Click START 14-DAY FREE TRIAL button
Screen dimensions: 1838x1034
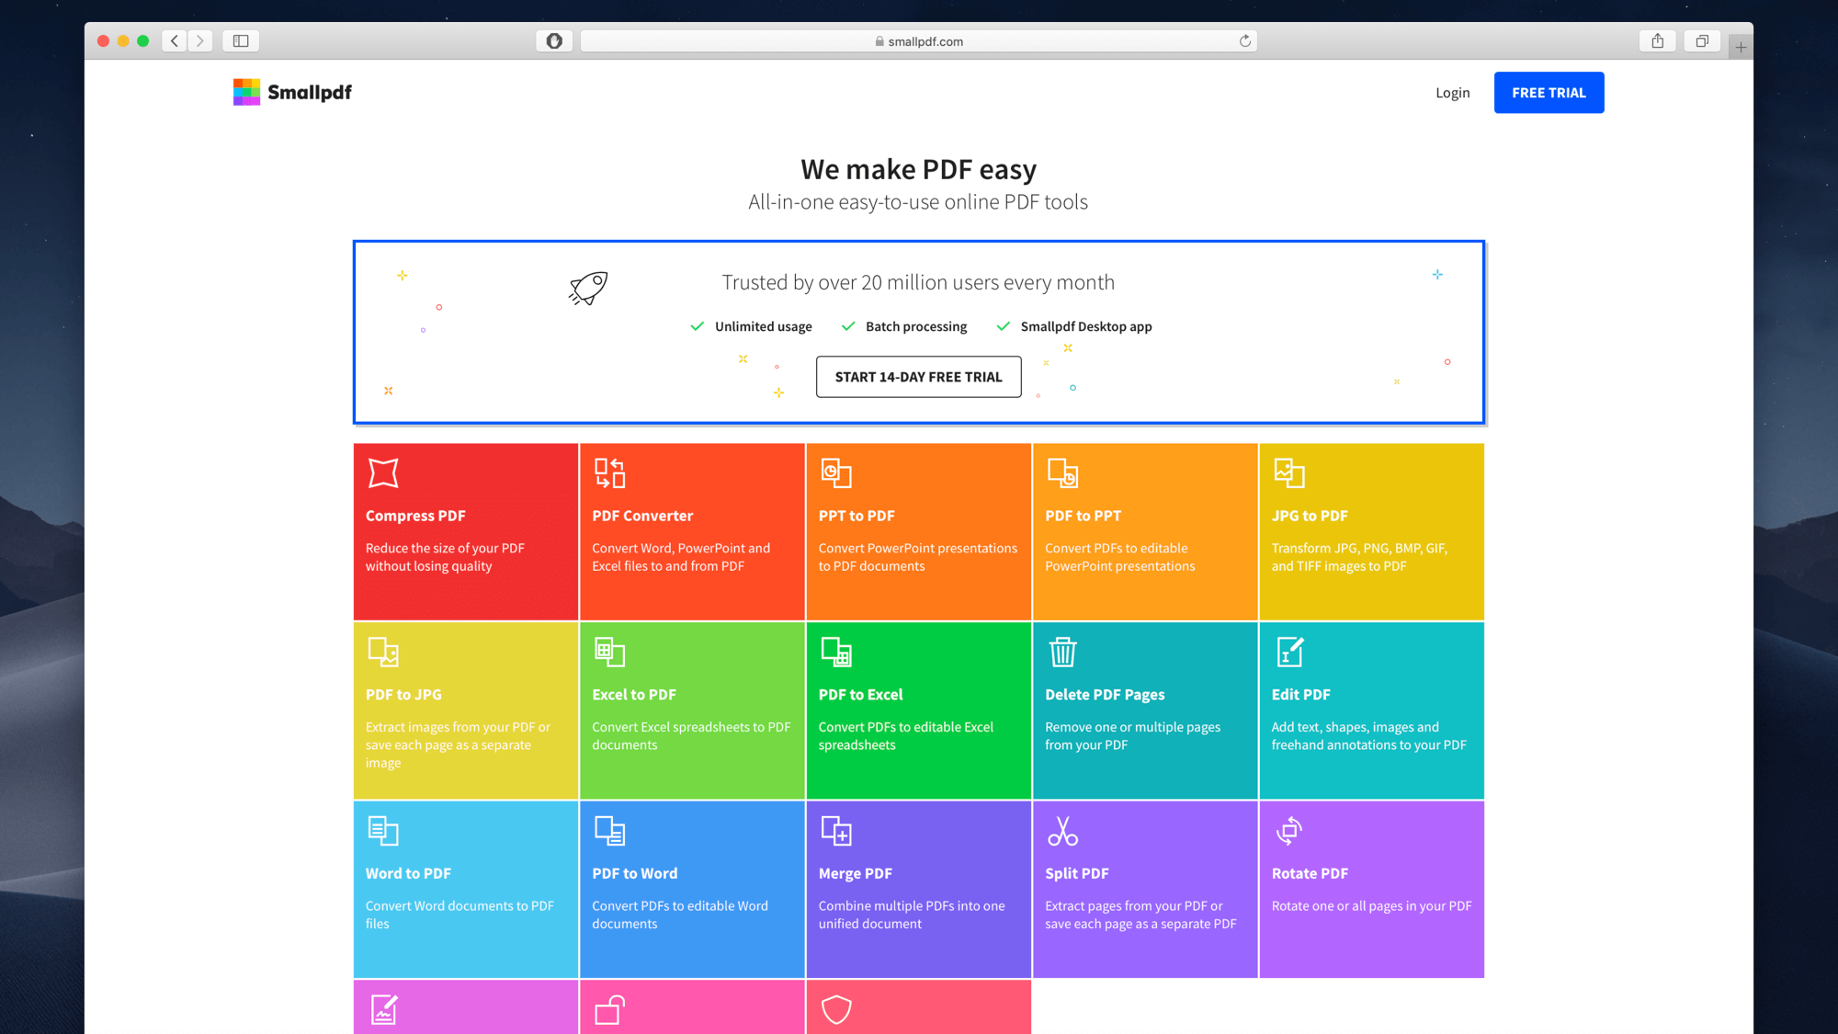pyautogui.click(x=918, y=377)
